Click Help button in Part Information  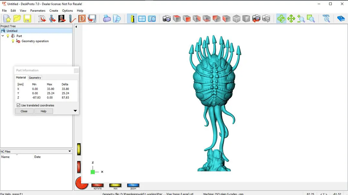tap(43, 111)
